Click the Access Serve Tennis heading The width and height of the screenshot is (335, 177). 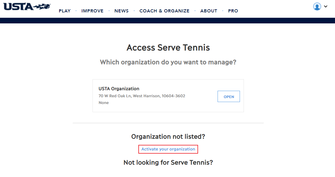168,47
